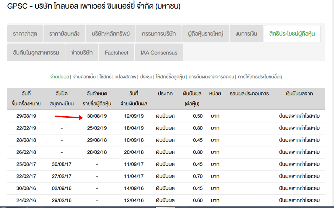Click the 0.60 dividend amount cell
Screen dimensions: 334x208
[x=198, y=200]
